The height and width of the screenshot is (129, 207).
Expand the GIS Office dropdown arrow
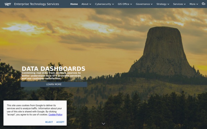131,4
